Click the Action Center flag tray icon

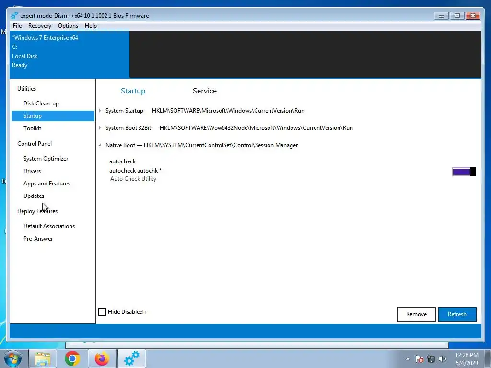click(x=419, y=359)
